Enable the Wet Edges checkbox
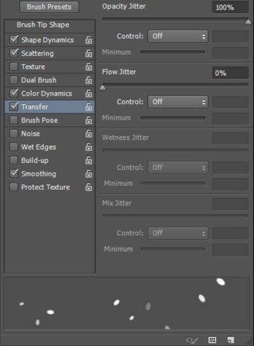Viewport: 254px width, 346px height. pos(13,147)
